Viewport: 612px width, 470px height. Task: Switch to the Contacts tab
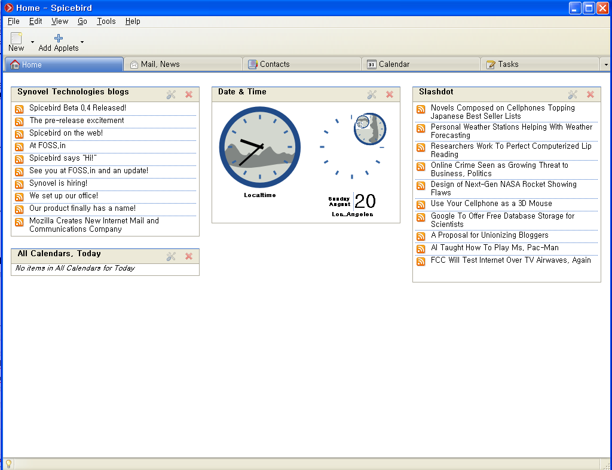(302, 64)
